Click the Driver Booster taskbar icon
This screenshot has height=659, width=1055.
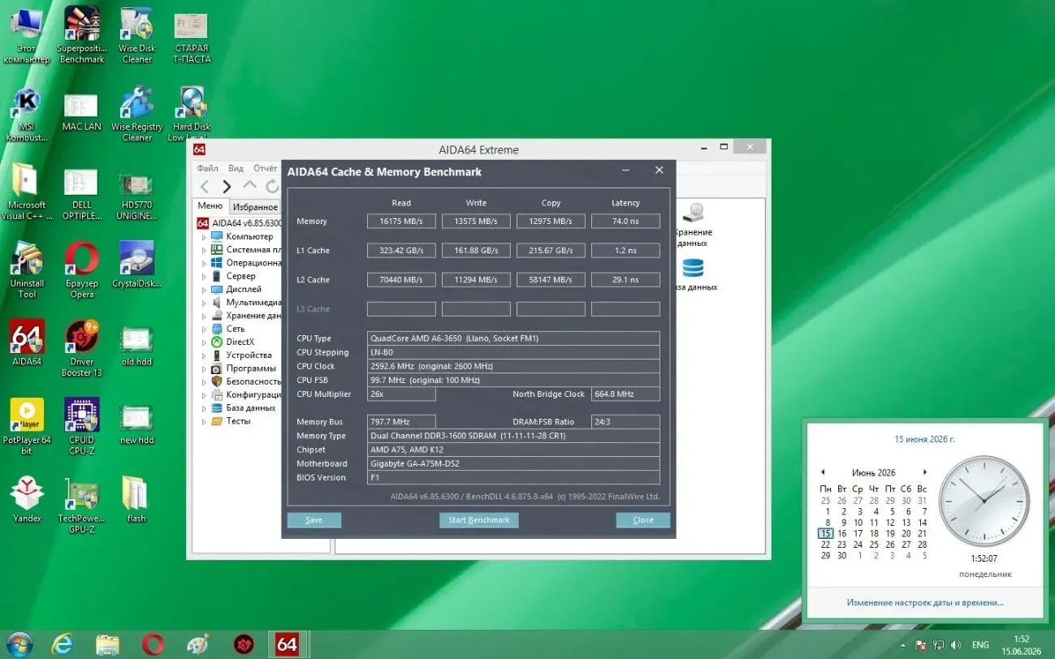tap(242, 644)
